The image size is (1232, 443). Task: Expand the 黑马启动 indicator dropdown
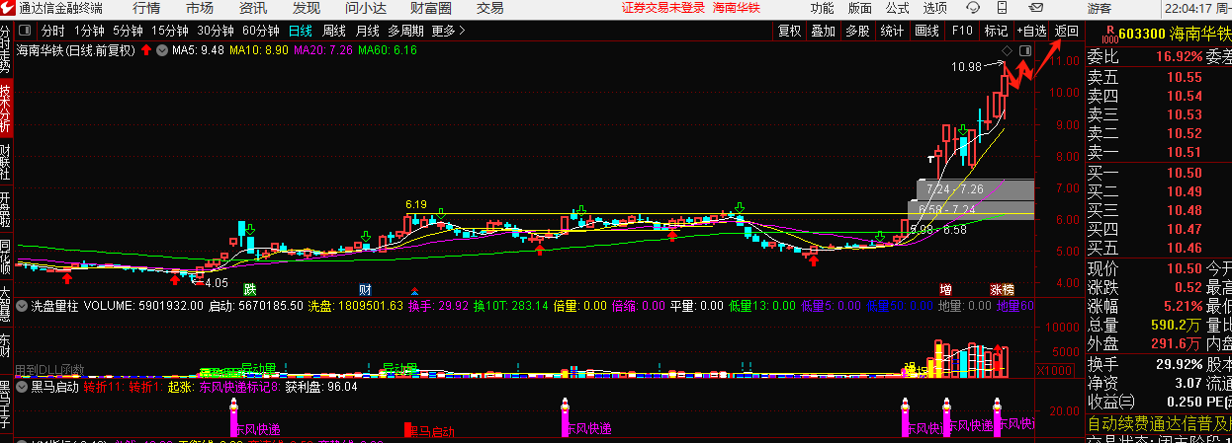pyautogui.click(x=24, y=387)
